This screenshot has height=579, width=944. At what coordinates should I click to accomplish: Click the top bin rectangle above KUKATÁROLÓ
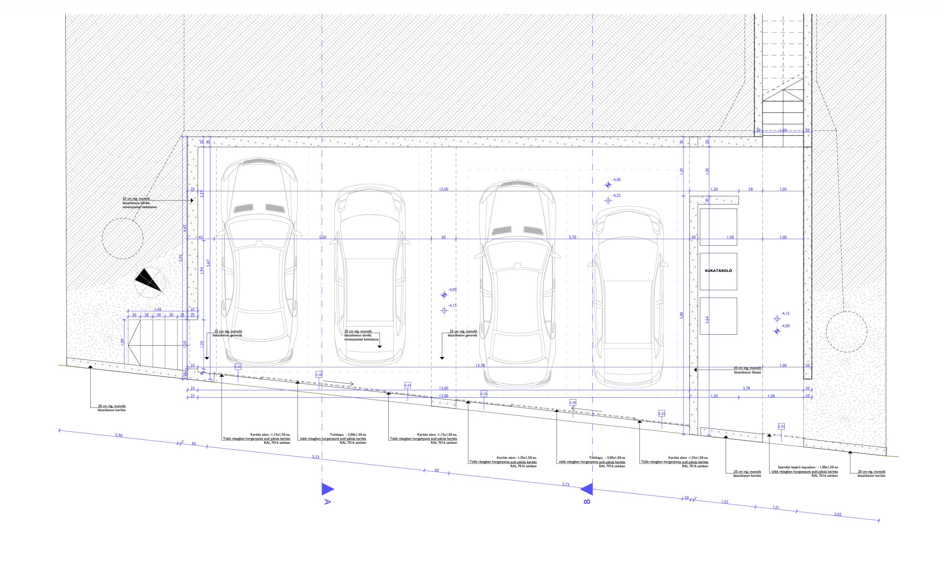click(718, 227)
